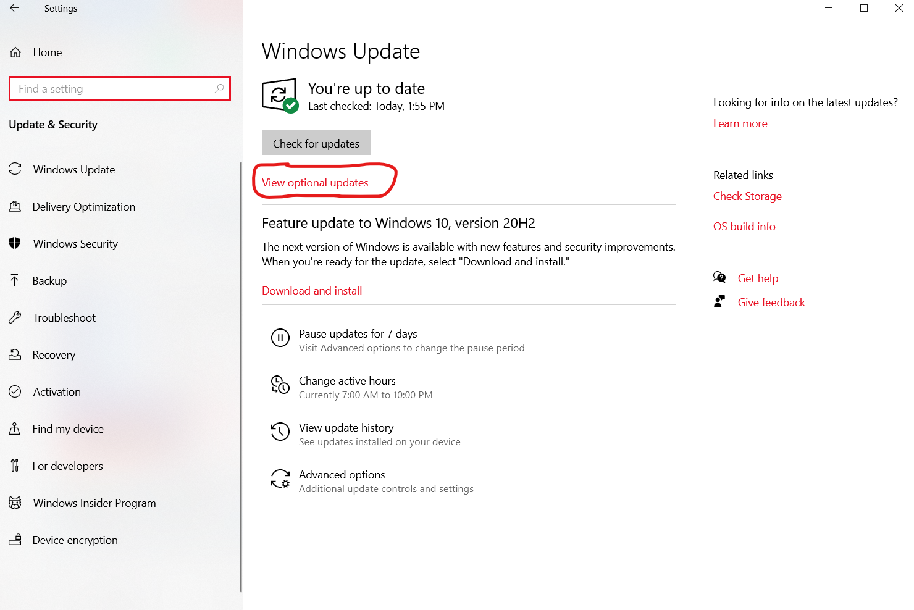Click the Give feedback link
Screen dimensions: 914x610
771,303
